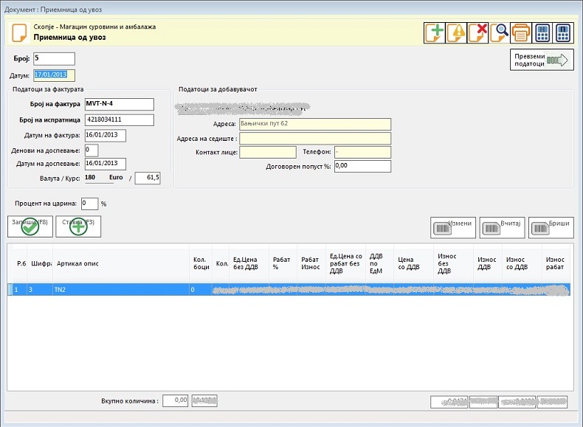583x427 pixels.
Task: Click the Адреса на седиште field
Action: (315, 139)
